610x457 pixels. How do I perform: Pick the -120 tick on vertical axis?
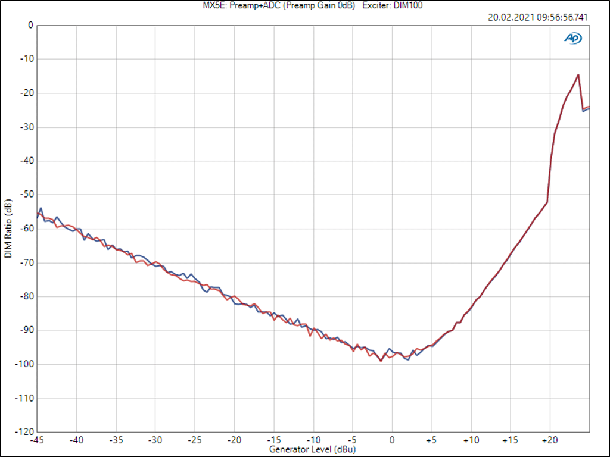[x=24, y=431]
